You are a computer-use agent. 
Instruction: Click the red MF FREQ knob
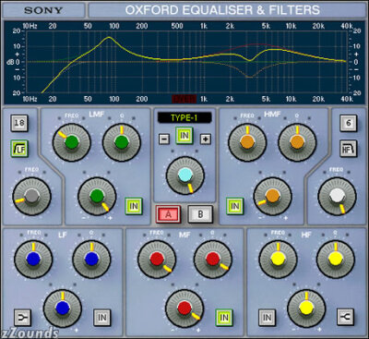click(157, 260)
